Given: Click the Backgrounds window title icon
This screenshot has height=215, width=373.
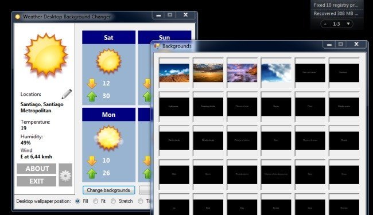Looking at the screenshot, I should tap(157, 46).
